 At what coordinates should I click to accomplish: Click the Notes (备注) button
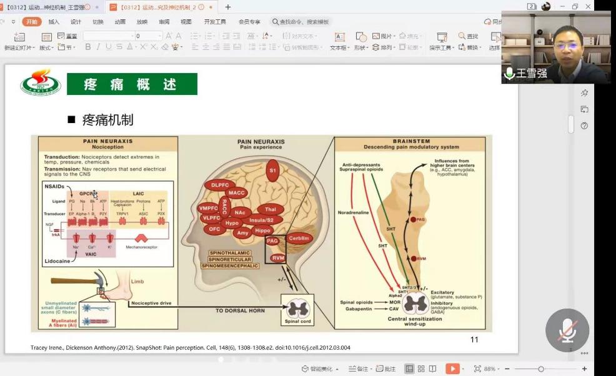pyautogui.click(x=359, y=369)
